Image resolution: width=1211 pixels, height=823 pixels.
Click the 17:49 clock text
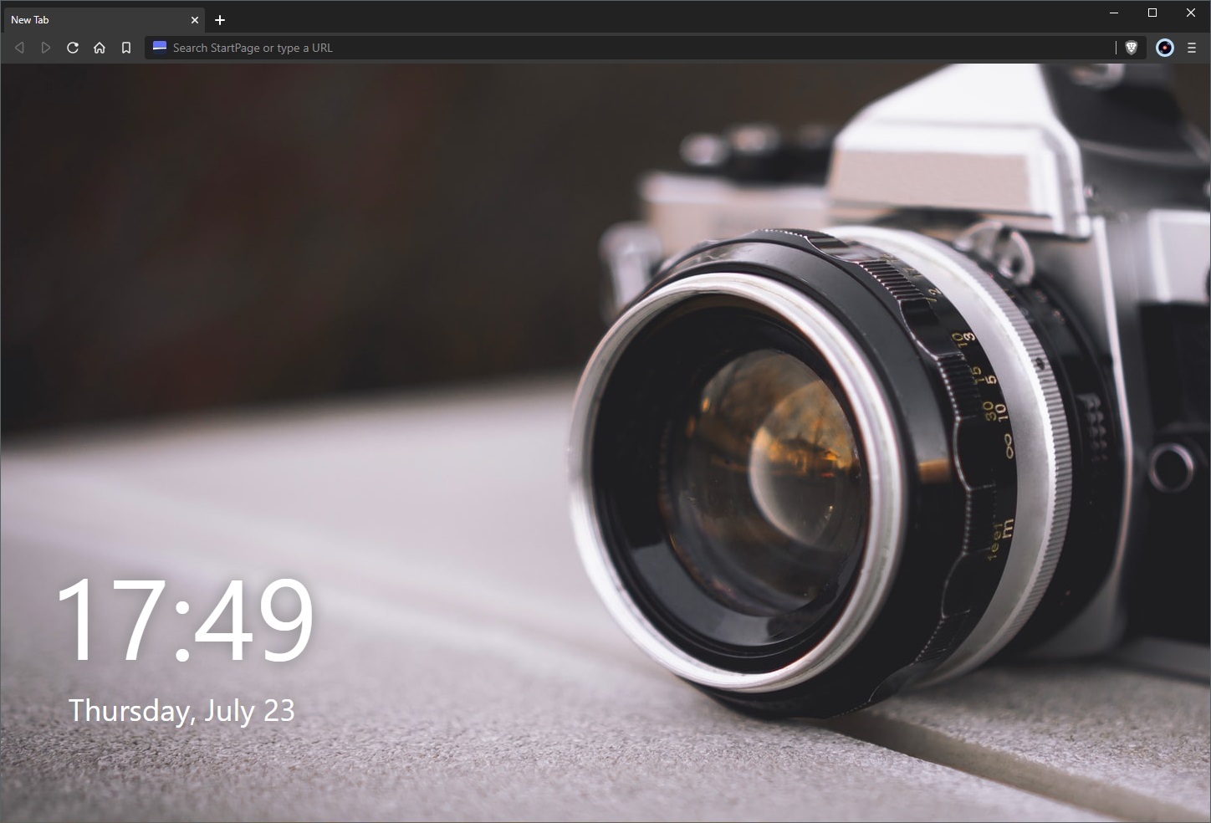click(x=185, y=619)
